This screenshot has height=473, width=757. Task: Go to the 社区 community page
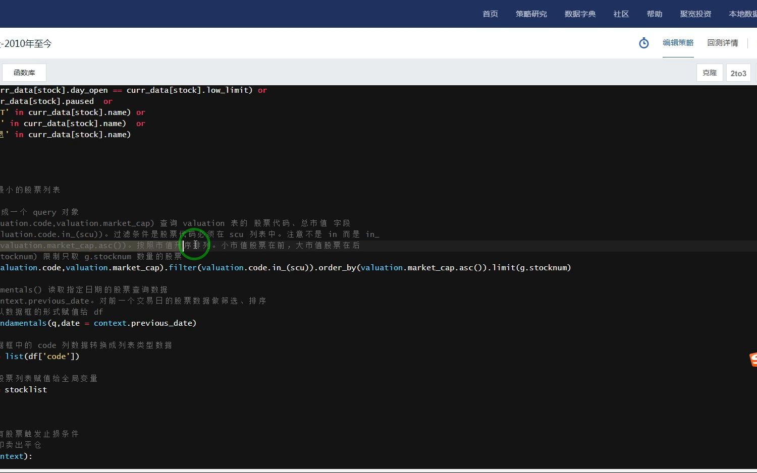[x=621, y=14]
